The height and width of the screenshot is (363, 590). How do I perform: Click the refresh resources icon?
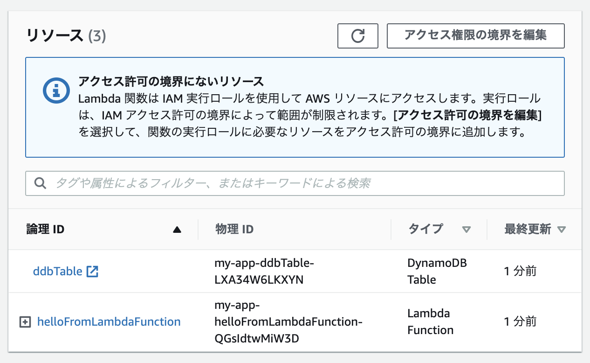pyautogui.click(x=357, y=35)
